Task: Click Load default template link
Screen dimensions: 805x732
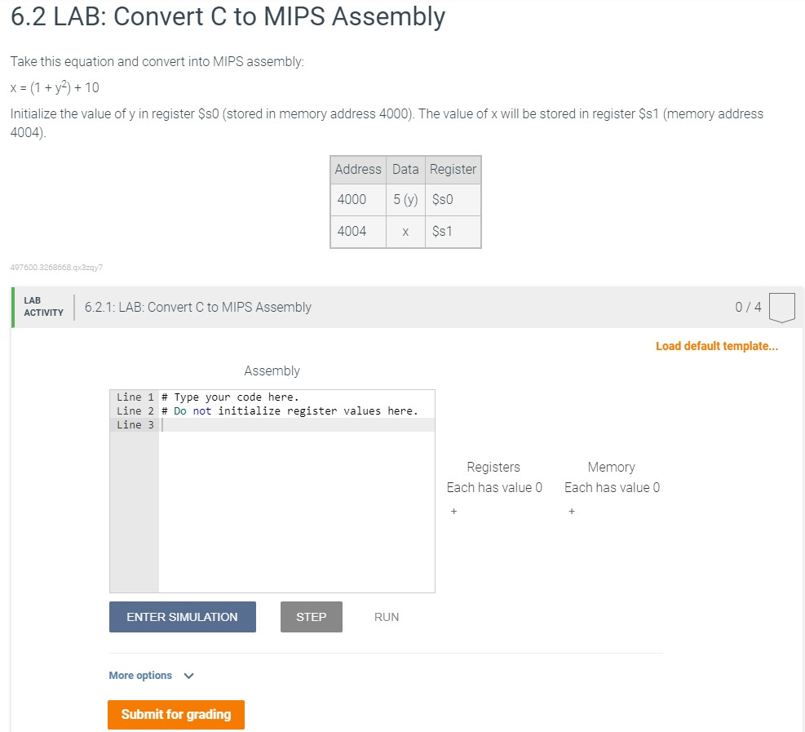Action: coord(717,346)
